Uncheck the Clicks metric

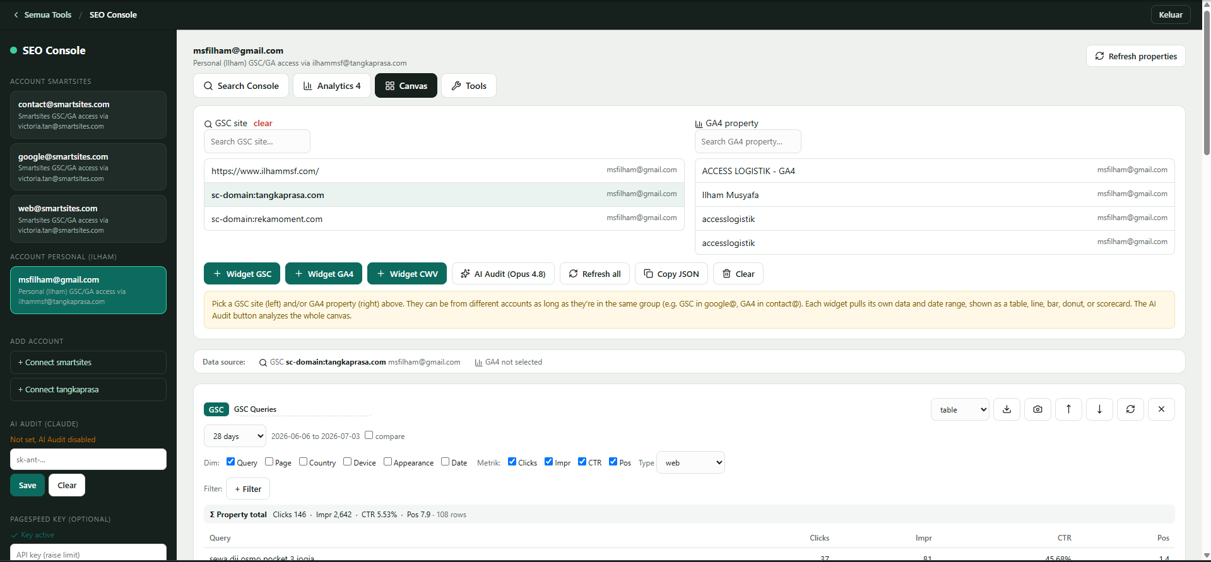tap(512, 462)
